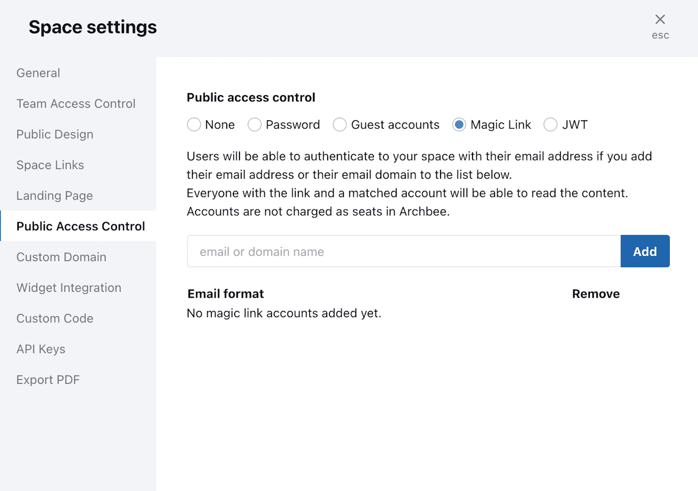Open the Custom Code section
The height and width of the screenshot is (491, 698).
click(x=55, y=318)
